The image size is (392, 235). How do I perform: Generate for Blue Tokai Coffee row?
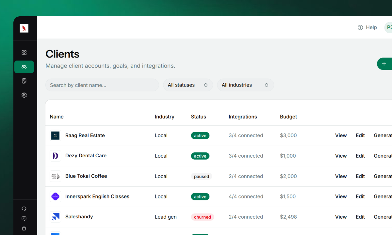(x=383, y=176)
